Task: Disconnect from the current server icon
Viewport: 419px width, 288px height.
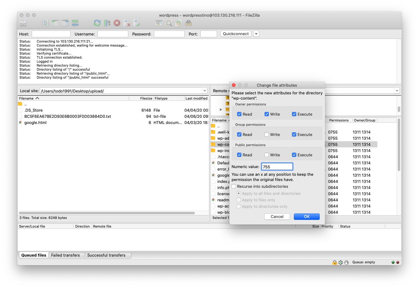Action: click(127, 23)
